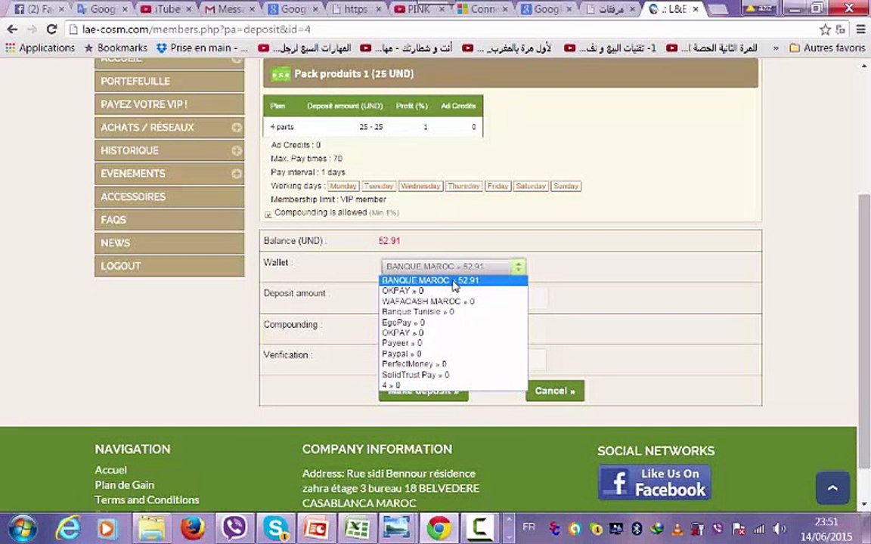The image size is (871, 544).
Task: Reload the page with the refresh icon
Action: tap(51, 29)
